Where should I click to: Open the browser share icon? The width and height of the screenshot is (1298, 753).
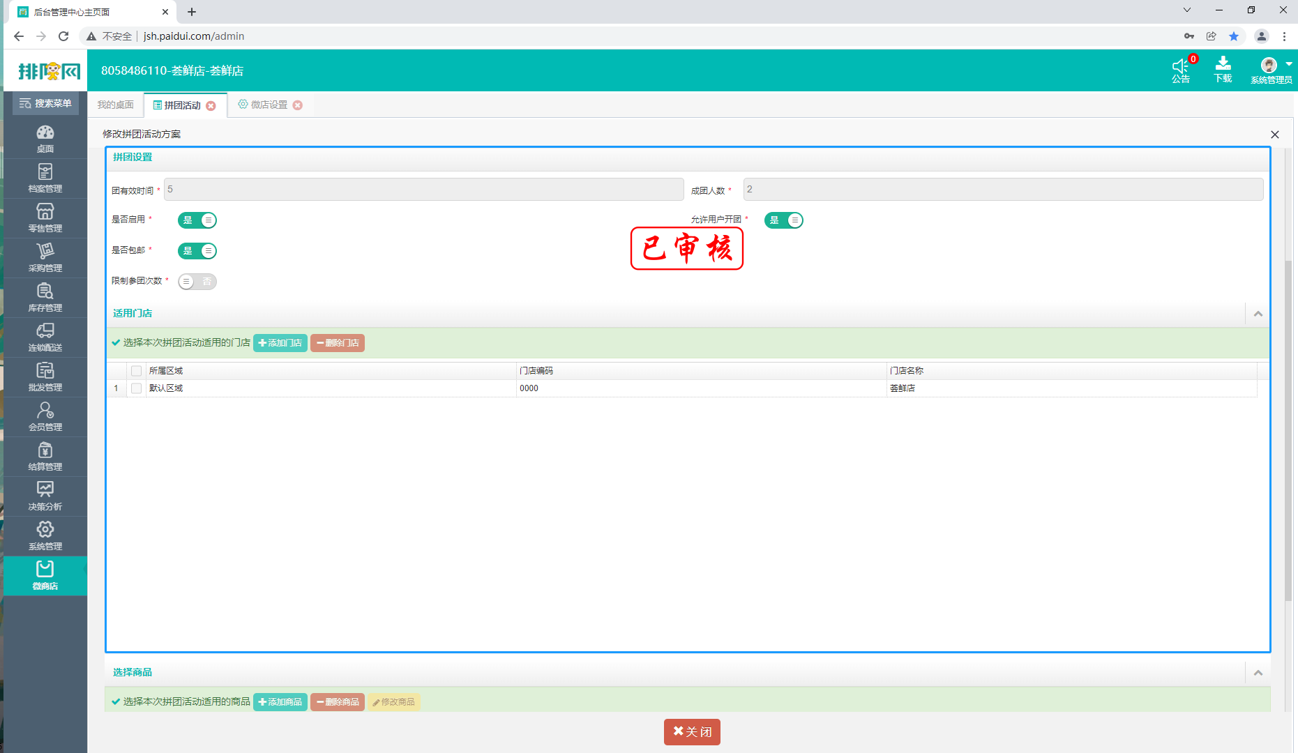[1212, 36]
